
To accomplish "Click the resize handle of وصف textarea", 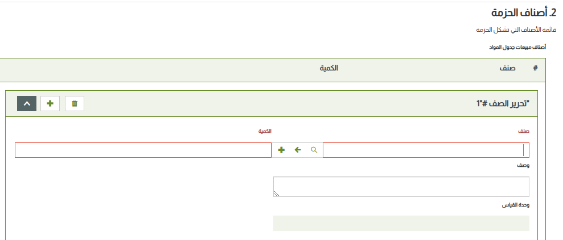I will click(277, 193).
